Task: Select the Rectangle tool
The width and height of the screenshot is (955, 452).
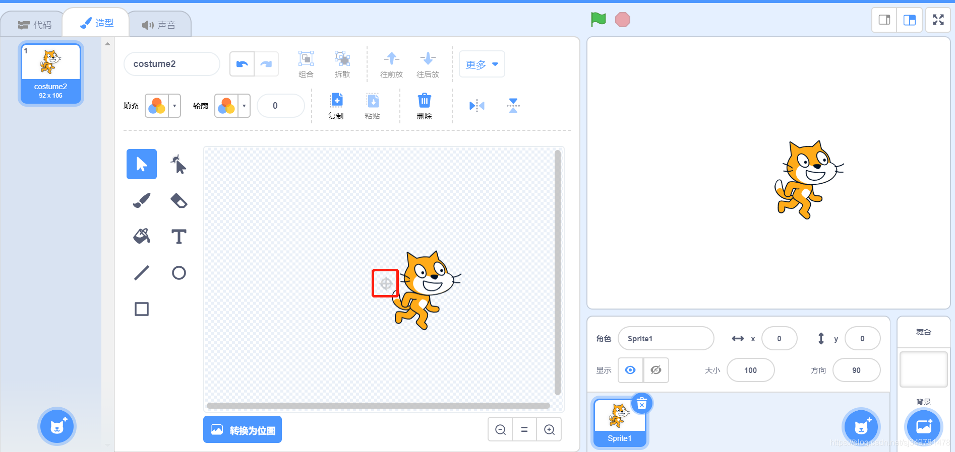Action: click(142, 309)
